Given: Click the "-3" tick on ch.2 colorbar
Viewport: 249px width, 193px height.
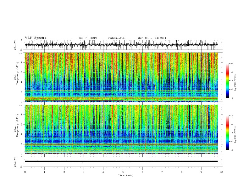Looking at the screenshot, I should pos(232,116).
